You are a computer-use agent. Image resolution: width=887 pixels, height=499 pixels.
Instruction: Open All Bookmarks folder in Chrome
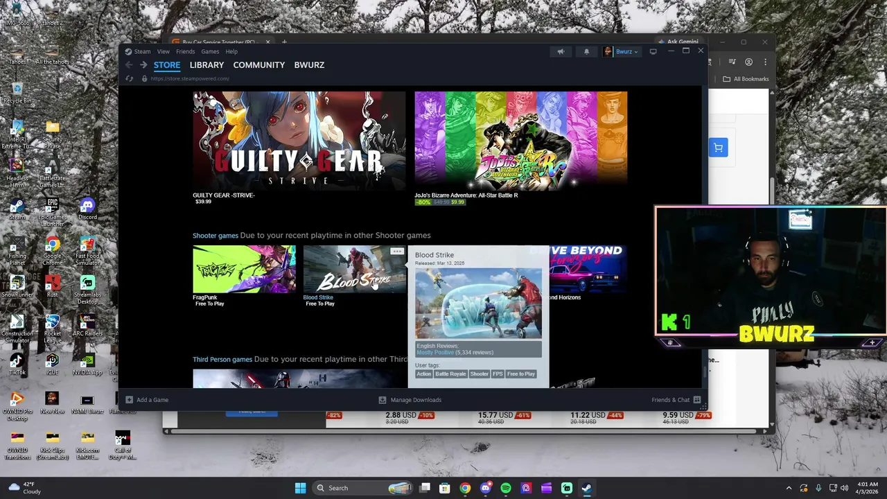pyautogui.click(x=746, y=79)
